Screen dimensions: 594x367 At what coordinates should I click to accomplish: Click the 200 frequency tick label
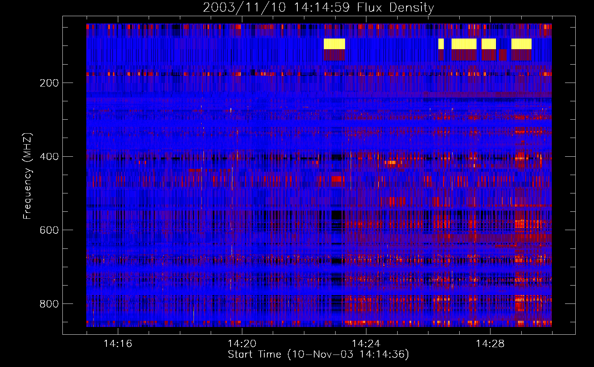pyautogui.click(x=49, y=83)
